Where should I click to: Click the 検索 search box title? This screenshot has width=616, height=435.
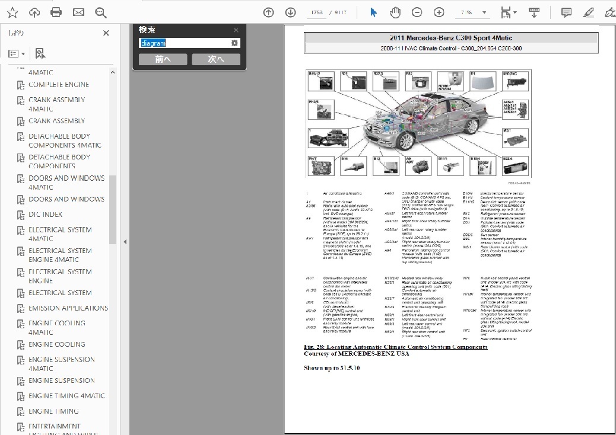click(x=147, y=30)
